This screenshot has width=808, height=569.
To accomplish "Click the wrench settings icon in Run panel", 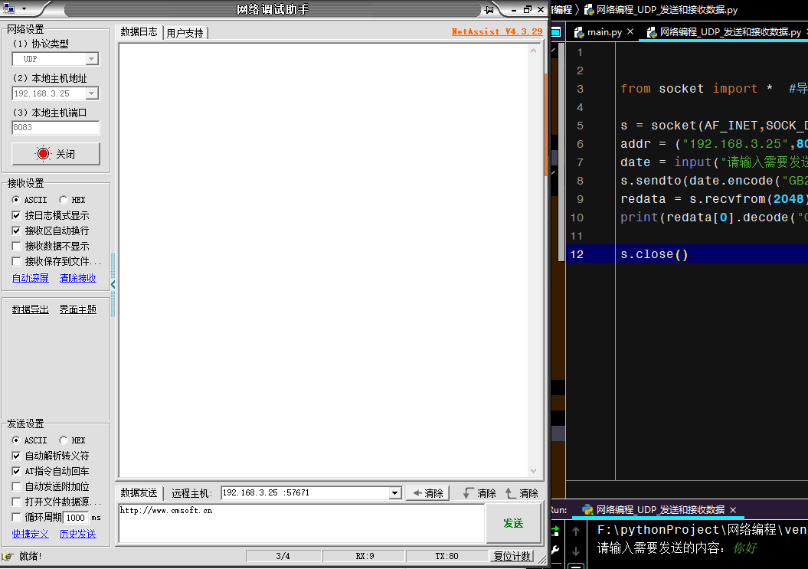I will point(555,550).
